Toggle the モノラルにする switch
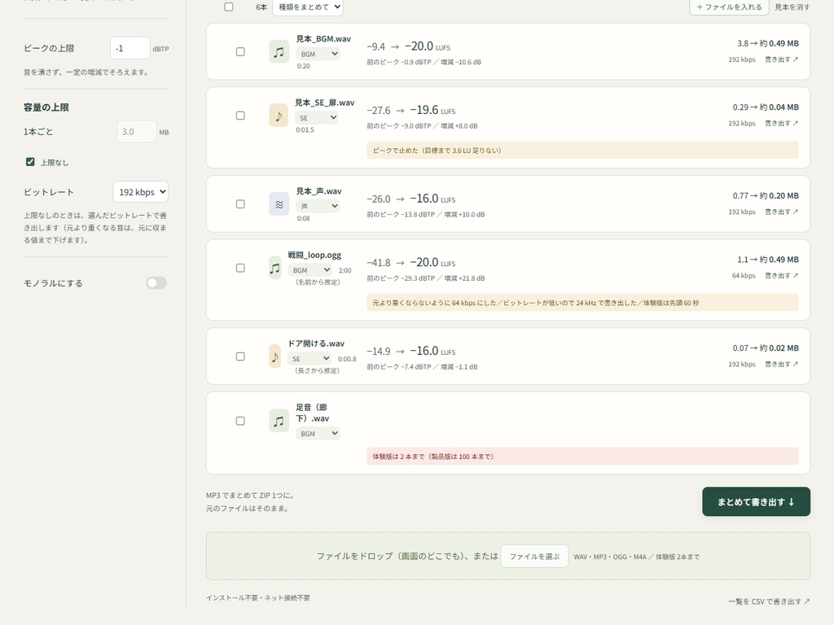 point(156,283)
